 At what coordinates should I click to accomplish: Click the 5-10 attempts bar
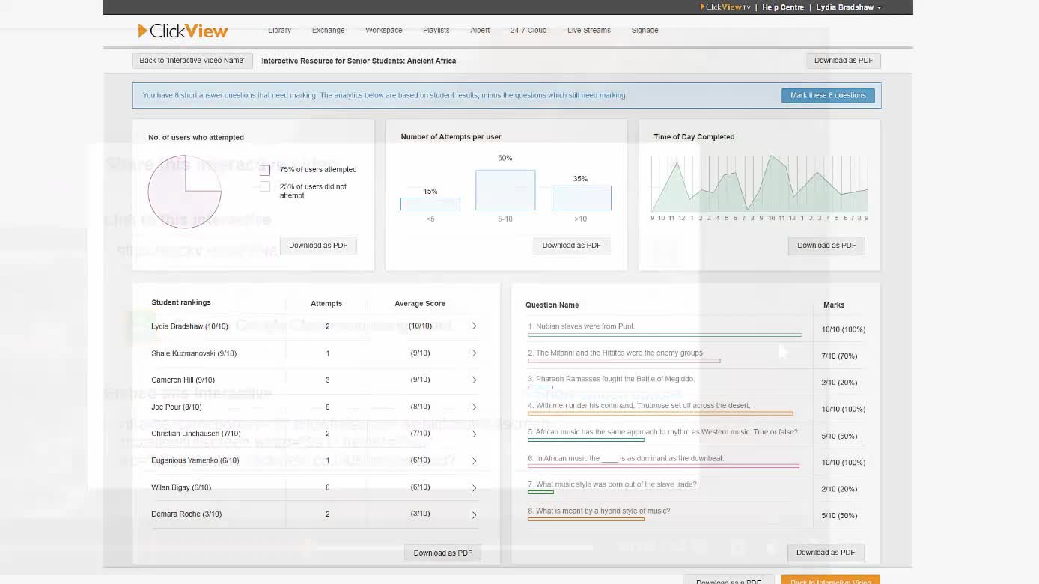[x=505, y=190]
